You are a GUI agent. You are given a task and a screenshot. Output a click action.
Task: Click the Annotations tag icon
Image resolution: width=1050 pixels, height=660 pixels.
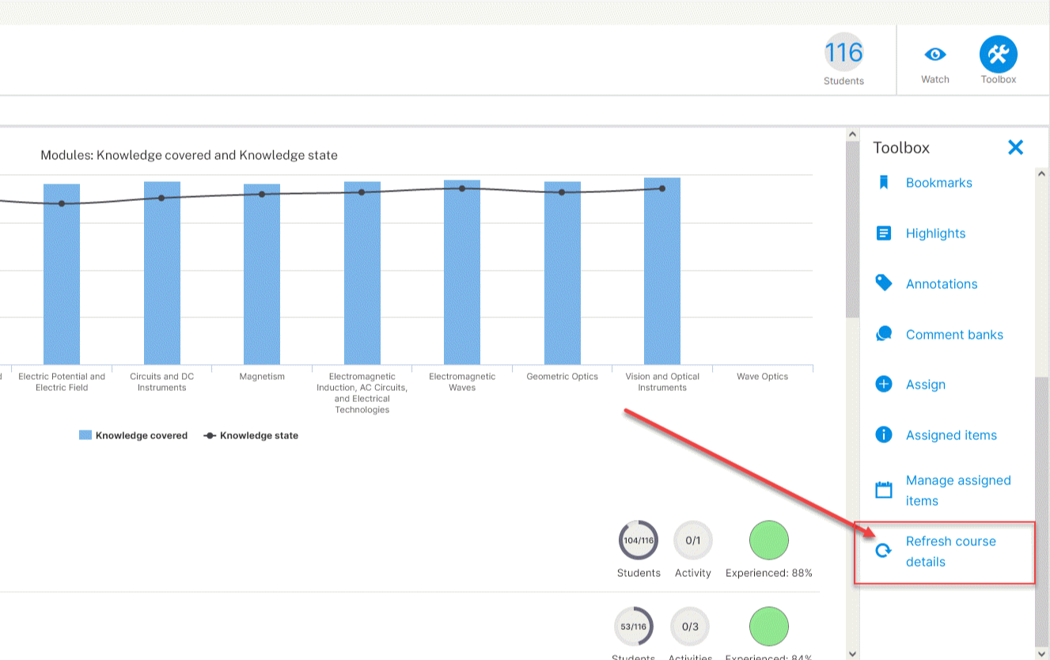884,283
